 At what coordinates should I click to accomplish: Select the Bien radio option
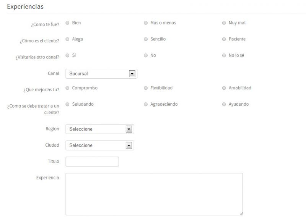(x=67, y=23)
